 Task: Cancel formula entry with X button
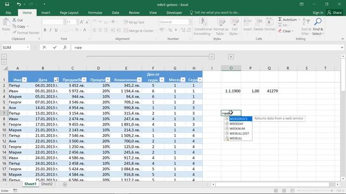[x=44, y=47]
